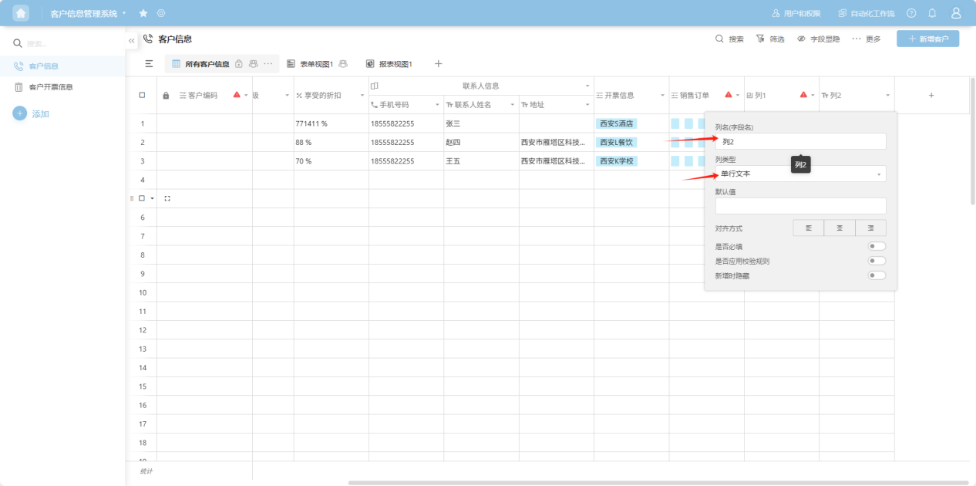Turn on the 新增时隐藏 switch

[877, 275]
